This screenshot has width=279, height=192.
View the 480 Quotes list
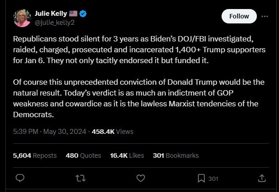click(x=83, y=155)
